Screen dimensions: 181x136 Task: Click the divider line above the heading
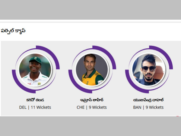click(x=91, y=22)
